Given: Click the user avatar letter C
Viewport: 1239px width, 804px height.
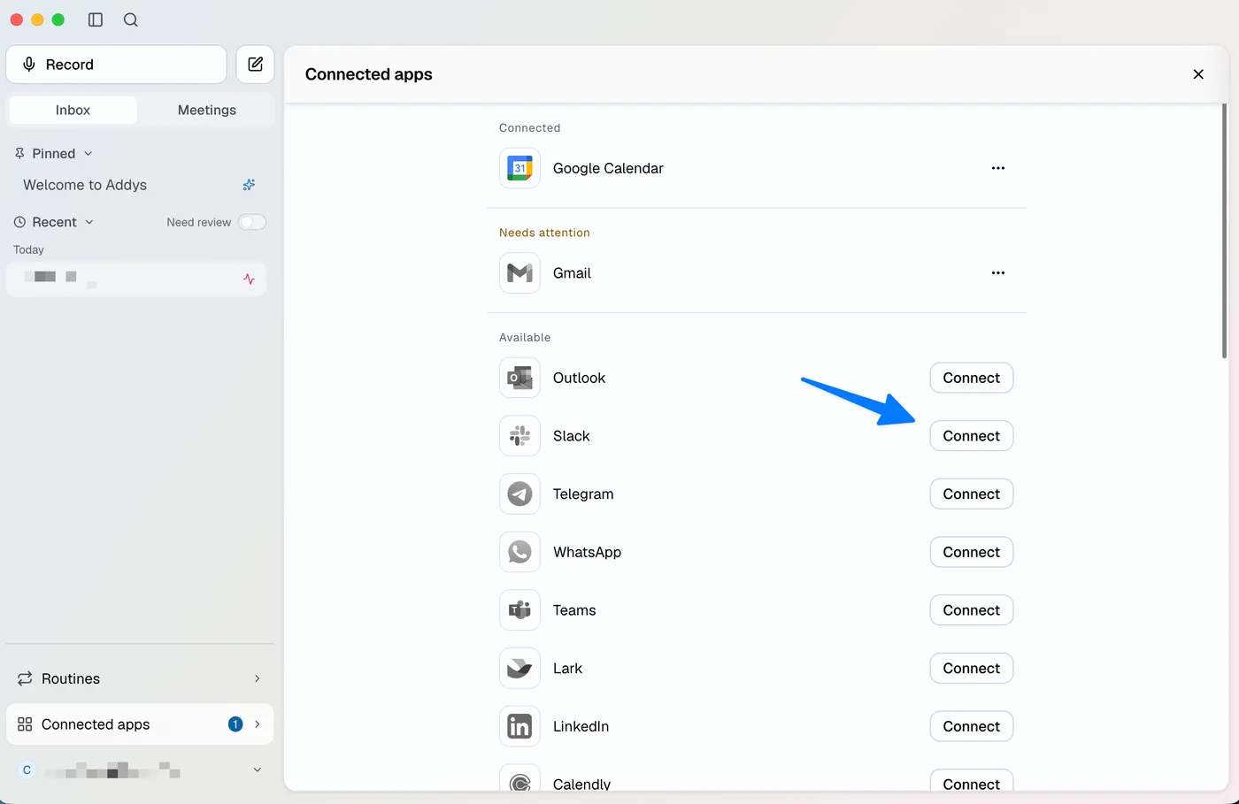Looking at the screenshot, I should click(x=27, y=770).
